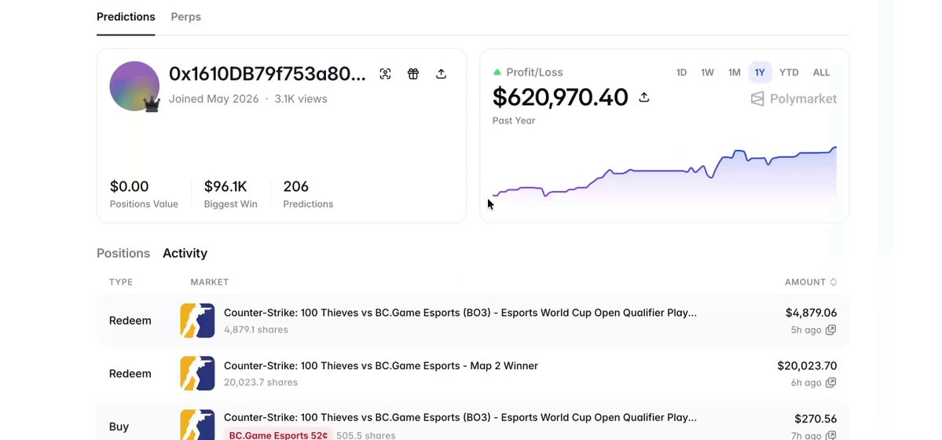Open transaction link icon on 5h ago row

coord(831,330)
